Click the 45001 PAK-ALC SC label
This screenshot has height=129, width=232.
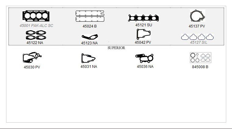tap(36, 25)
